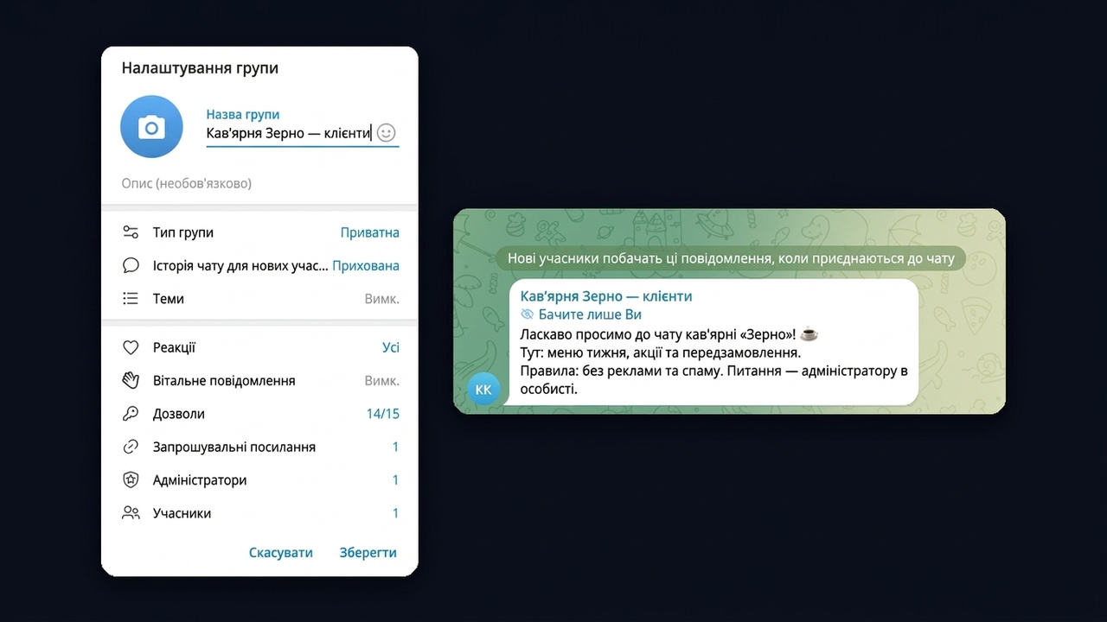
Task: Open 'Історія чату для нових учасників' row
Action: (x=259, y=265)
